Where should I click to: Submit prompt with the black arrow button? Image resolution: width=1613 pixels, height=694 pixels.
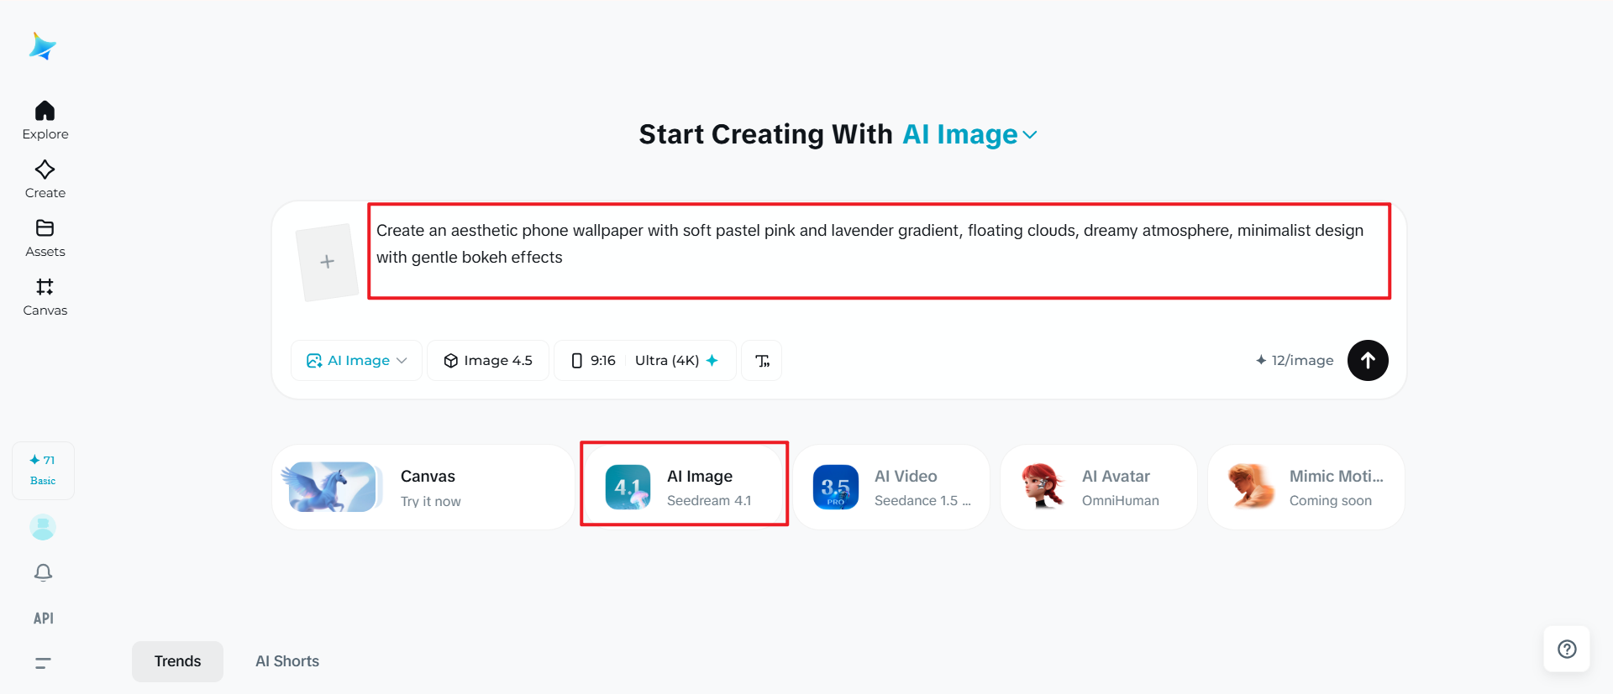(1367, 361)
